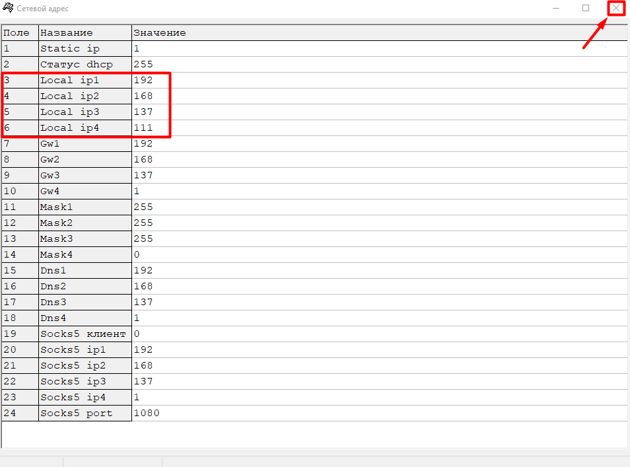Select the Gw2 name cell
The width and height of the screenshot is (630, 467).
pyautogui.click(x=85, y=160)
